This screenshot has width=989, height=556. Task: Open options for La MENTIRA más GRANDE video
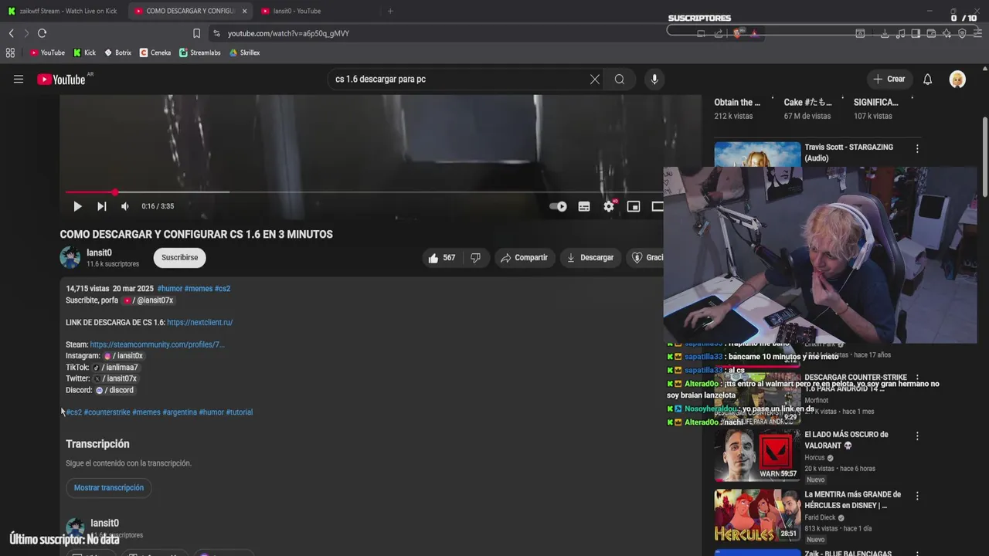(917, 496)
